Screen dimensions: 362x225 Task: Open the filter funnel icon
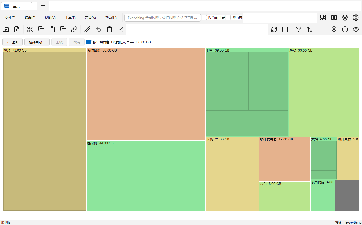pyautogui.click(x=299, y=29)
